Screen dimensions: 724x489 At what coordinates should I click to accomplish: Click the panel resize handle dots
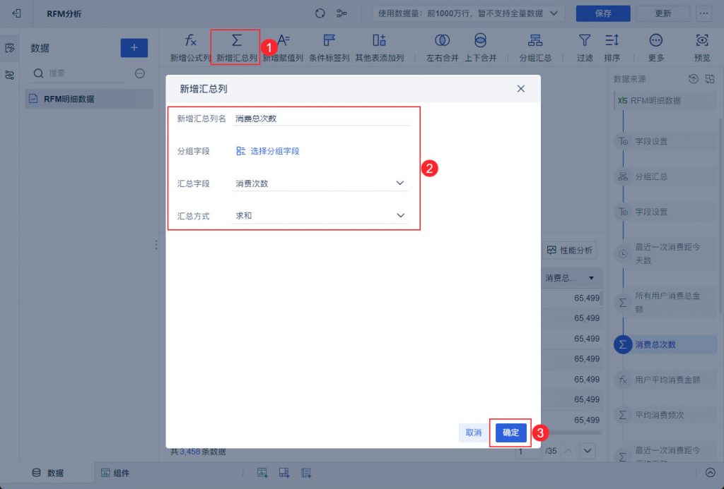click(x=156, y=245)
